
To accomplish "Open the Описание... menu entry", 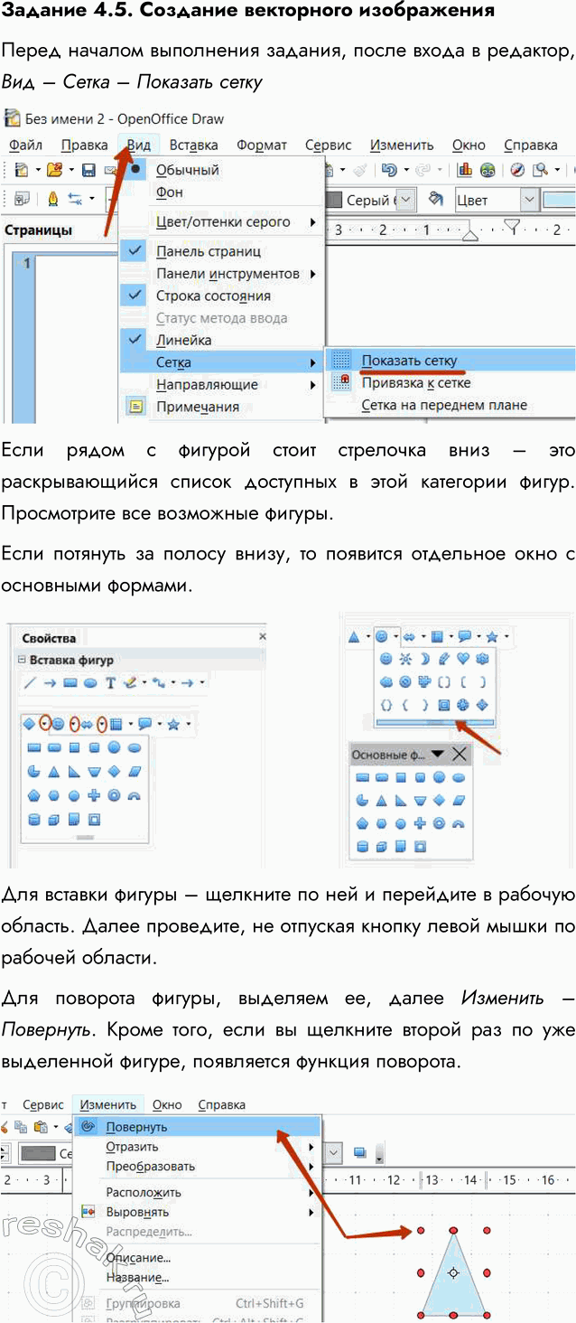I will click(137, 1258).
